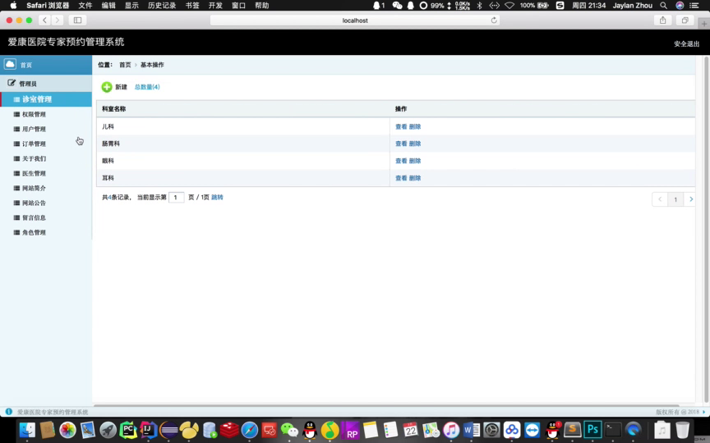
Task: Toggle the Safari sidebar button
Action: (77, 20)
